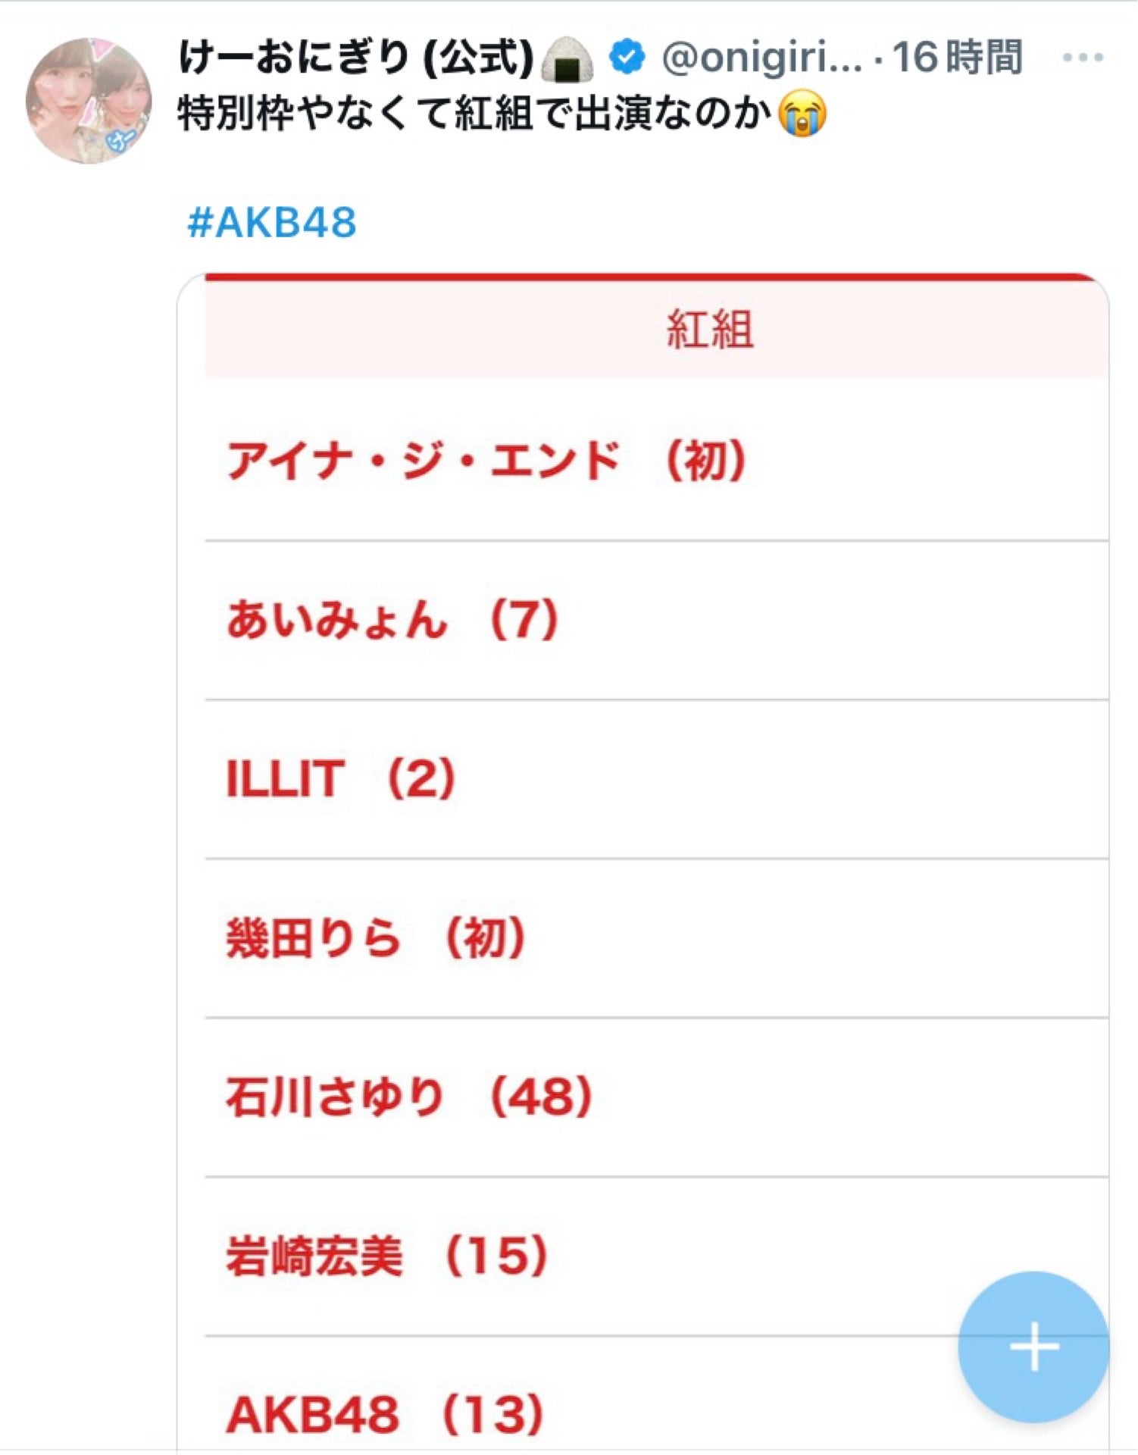
Task: Tap the onigiri rice ball emoji
Action: [567, 59]
